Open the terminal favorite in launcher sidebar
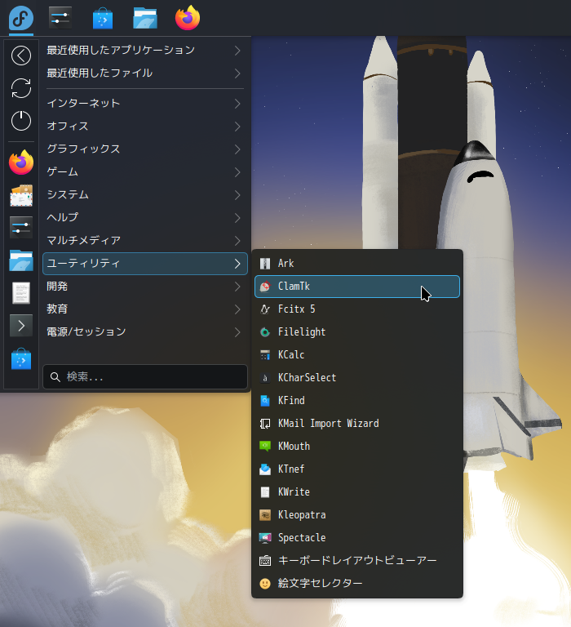The image size is (571, 627). (x=21, y=326)
